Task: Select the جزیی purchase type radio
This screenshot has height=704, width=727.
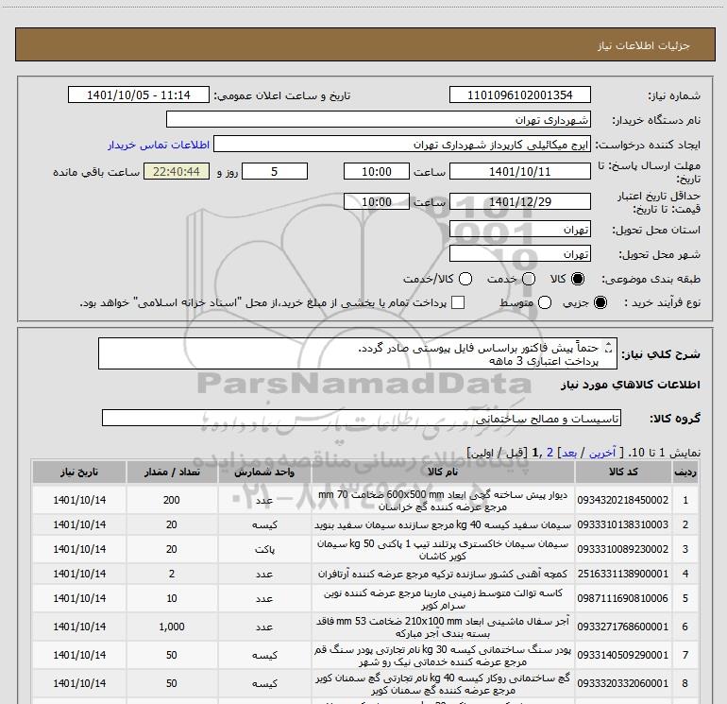Action: coord(600,303)
